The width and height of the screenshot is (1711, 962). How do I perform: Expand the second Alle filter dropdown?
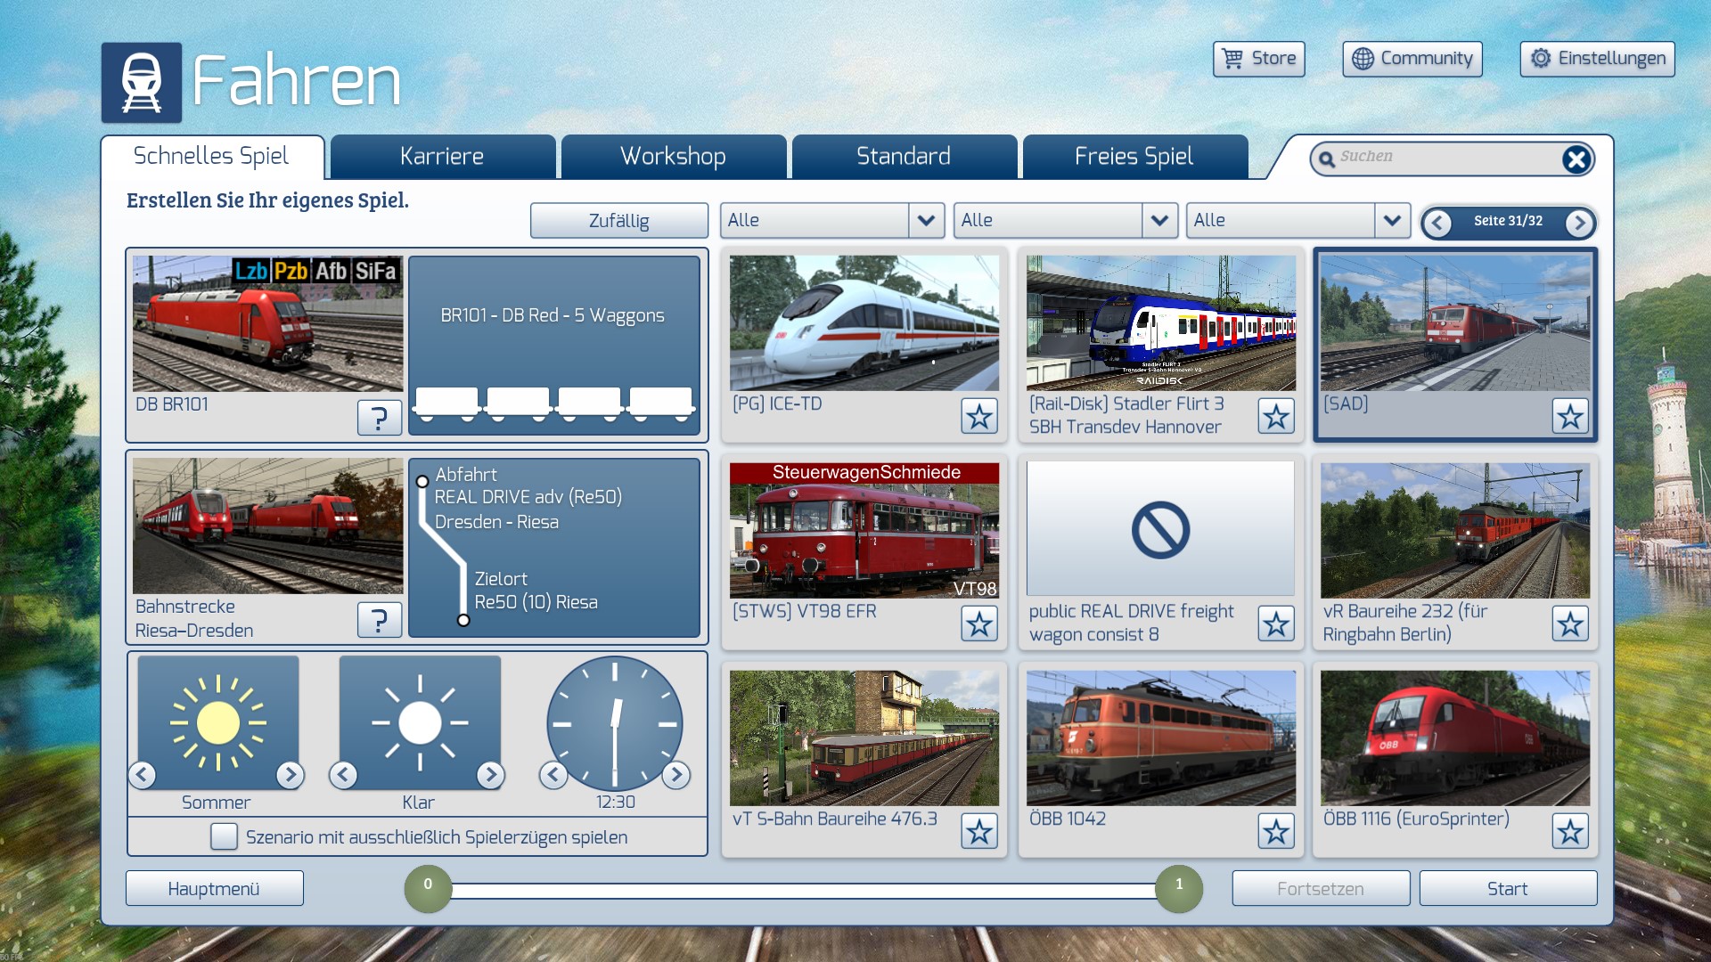coord(1158,221)
